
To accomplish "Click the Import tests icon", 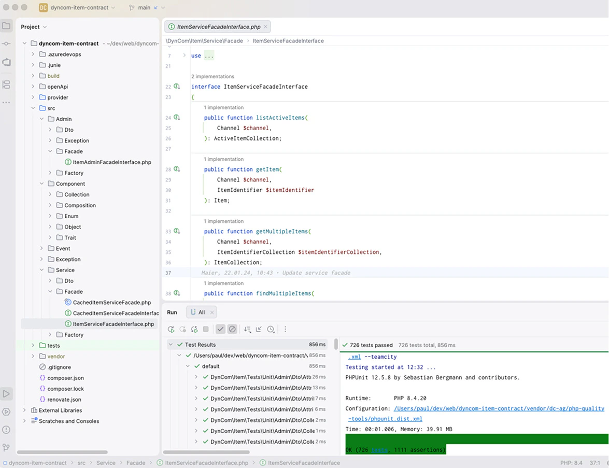I will point(259,329).
